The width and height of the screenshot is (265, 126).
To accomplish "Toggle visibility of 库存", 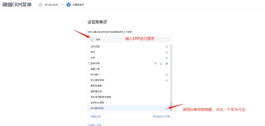I will click(167, 52).
